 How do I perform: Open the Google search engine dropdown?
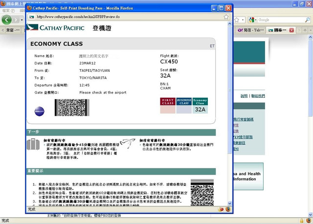pos(252,20)
